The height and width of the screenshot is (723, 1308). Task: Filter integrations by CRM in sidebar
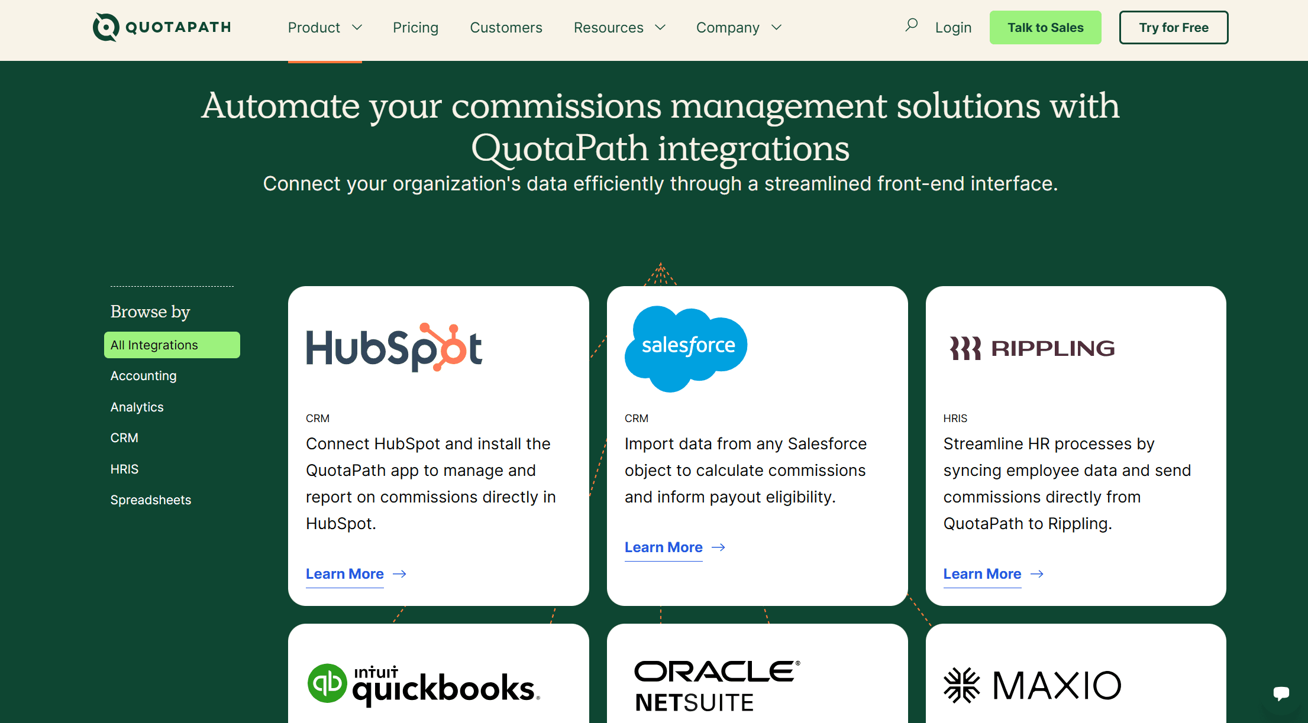click(x=124, y=438)
